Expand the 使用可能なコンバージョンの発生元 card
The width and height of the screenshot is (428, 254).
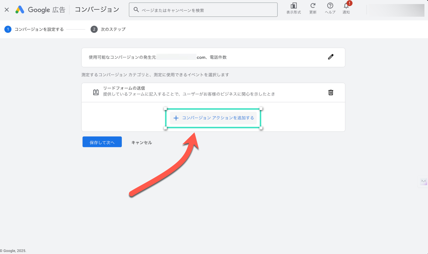(203, 58)
